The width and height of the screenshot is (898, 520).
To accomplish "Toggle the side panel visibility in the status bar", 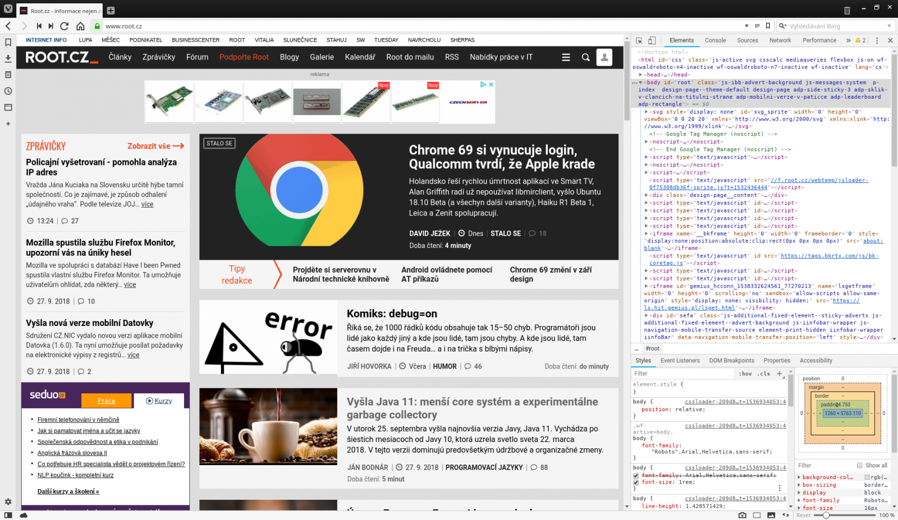I will pos(8,515).
